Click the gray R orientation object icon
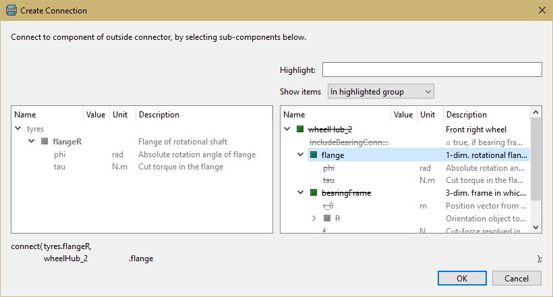This screenshot has height=297, width=553. (327, 219)
